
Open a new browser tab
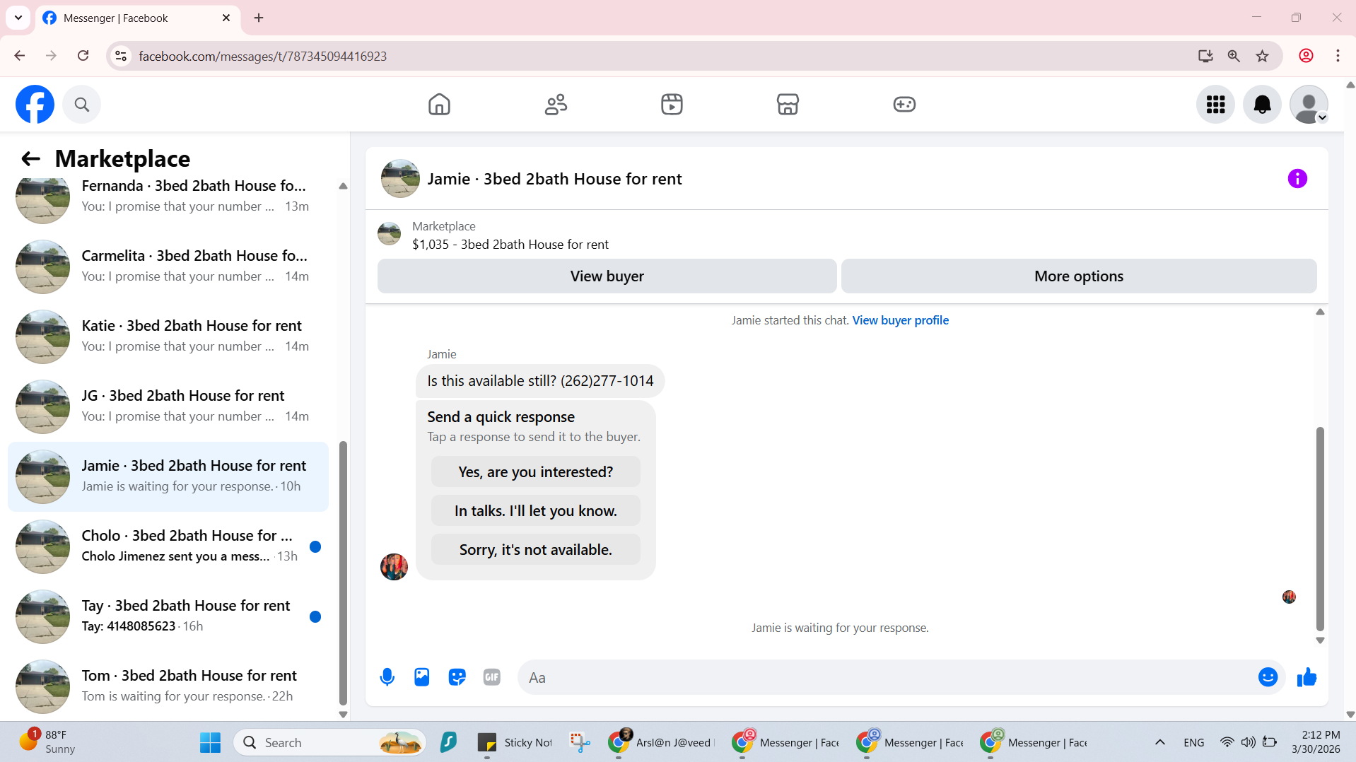click(259, 18)
